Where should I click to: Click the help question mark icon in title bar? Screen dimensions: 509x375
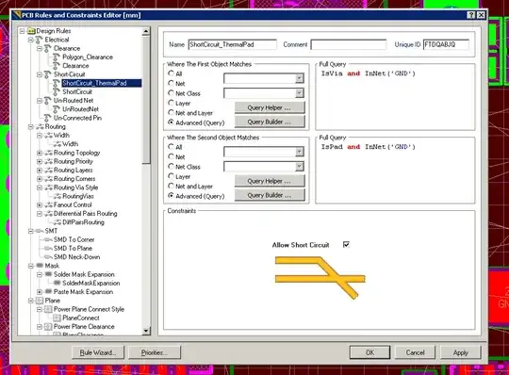coord(470,15)
